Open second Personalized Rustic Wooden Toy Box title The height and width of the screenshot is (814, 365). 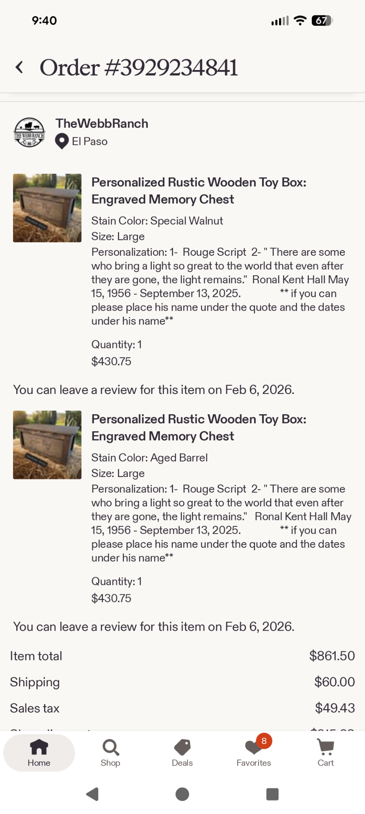pyautogui.click(x=199, y=428)
